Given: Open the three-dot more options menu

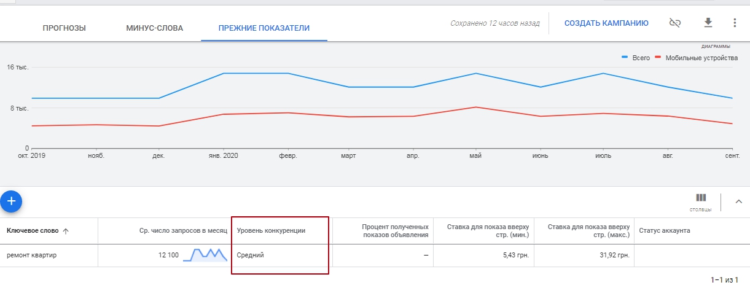Looking at the screenshot, I should (735, 23).
